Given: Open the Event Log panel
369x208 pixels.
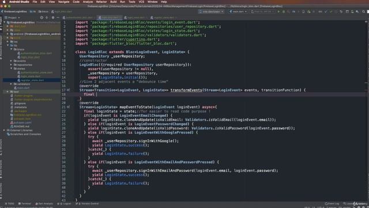Looking at the screenshot, I should click(332, 204).
